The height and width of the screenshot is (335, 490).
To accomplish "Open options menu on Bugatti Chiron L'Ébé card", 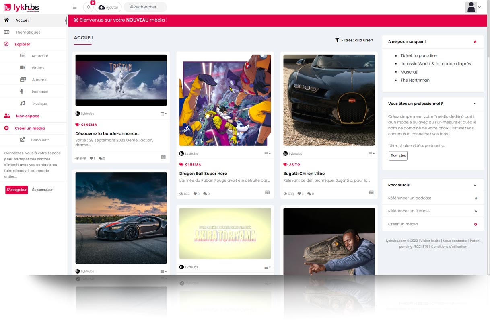I will [371, 154].
